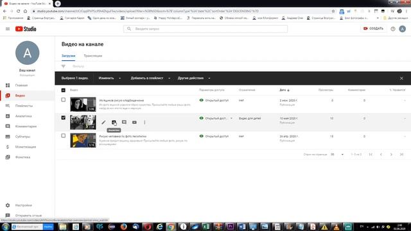Open the thumbnail of the first video
The image size is (411, 231).
(83, 104)
